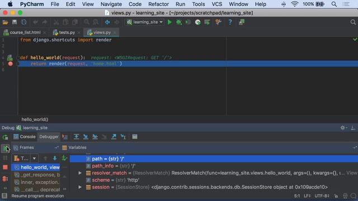Open the VCS menu

pyautogui.click(x=216, y=4)
